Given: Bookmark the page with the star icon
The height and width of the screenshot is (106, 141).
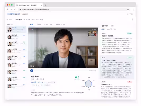Looking at the screenshot, I should 128,10.
